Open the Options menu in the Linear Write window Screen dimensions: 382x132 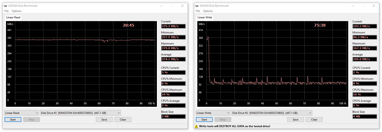208,11
